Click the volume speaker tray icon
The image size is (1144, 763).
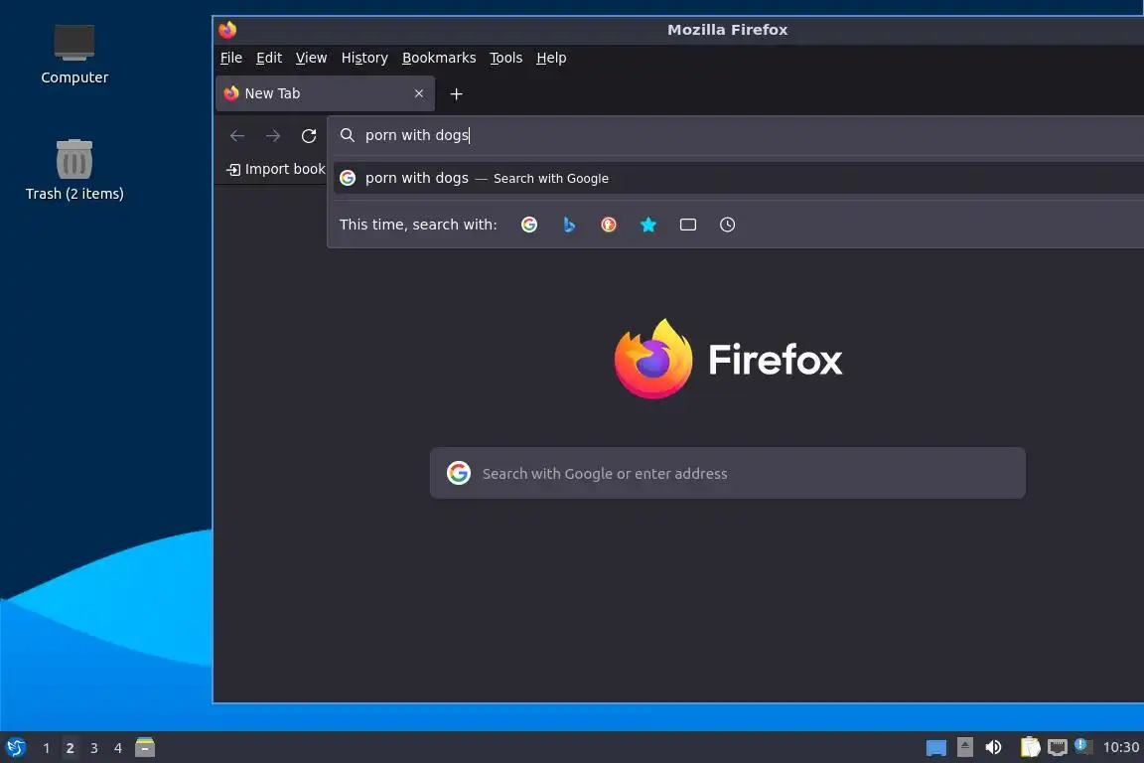(993, 747)
